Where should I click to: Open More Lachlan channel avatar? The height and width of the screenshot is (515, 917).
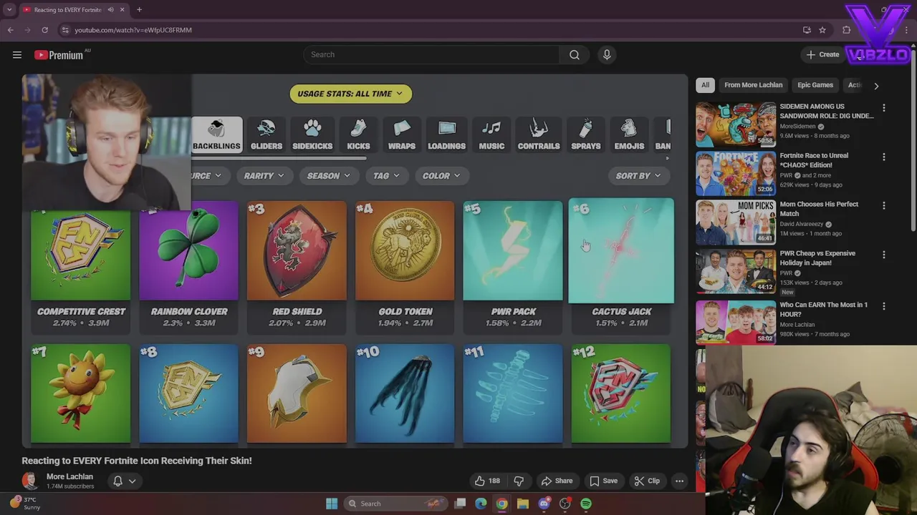[29, 481]
